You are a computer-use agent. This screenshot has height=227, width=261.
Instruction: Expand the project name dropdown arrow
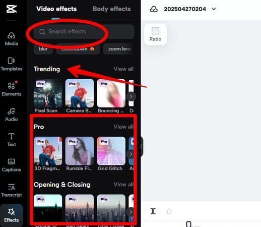pyautogui.click(x=214, y=9)
